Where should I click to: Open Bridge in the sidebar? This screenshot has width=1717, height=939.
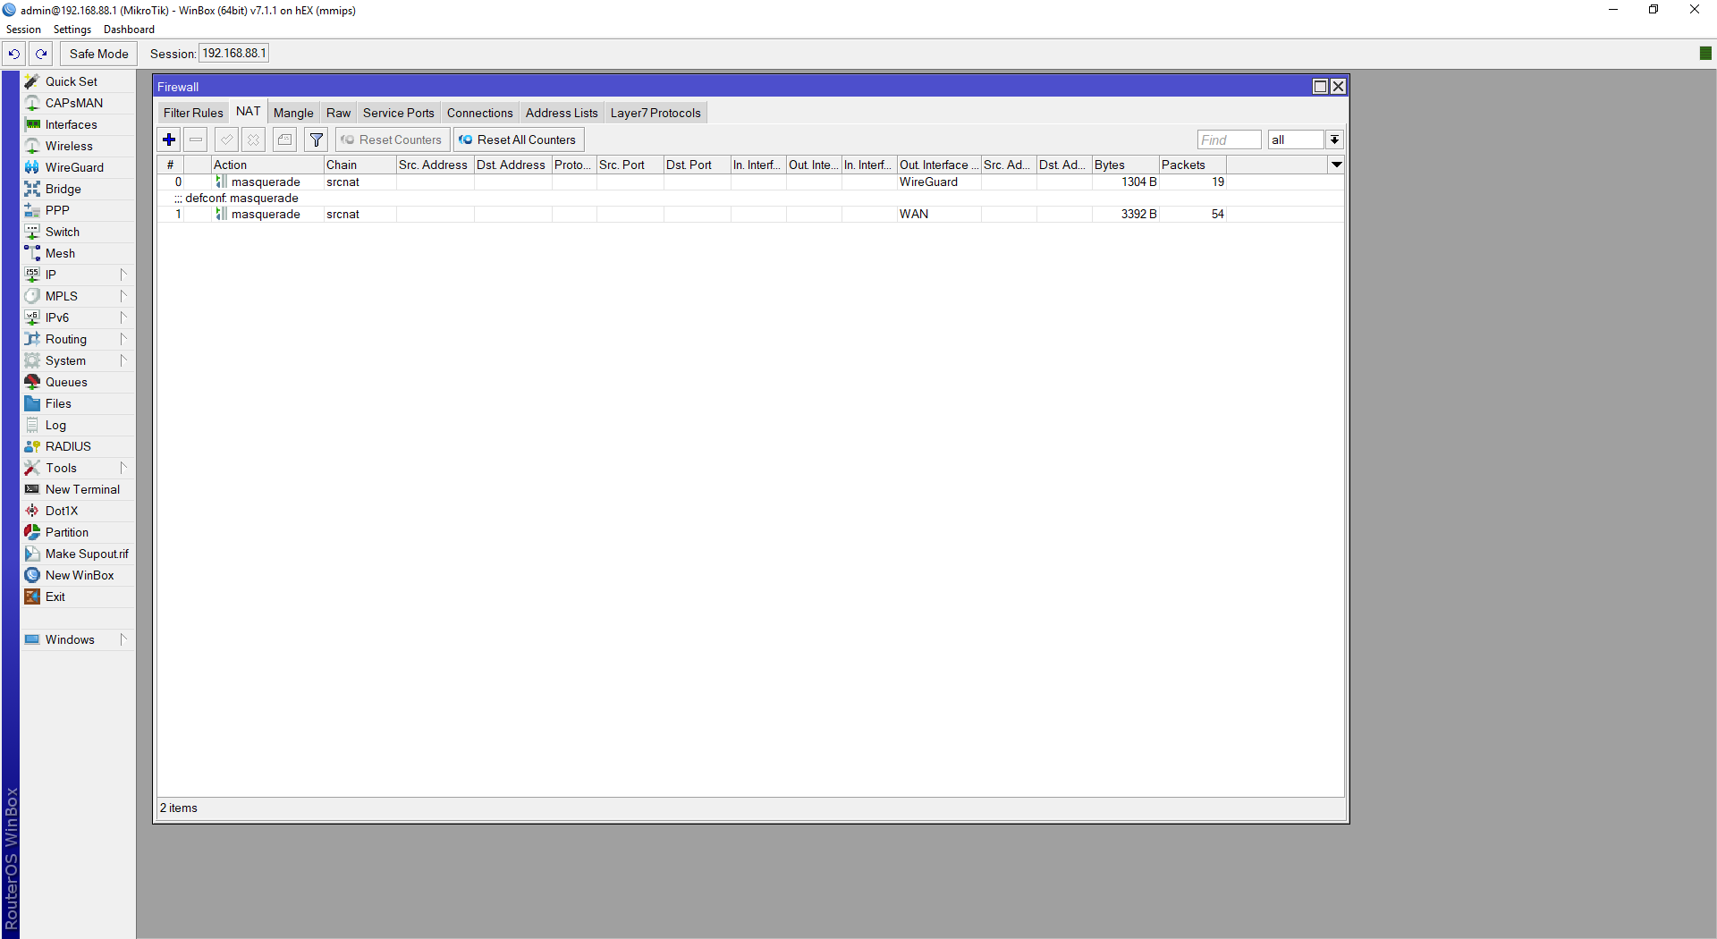78,189
